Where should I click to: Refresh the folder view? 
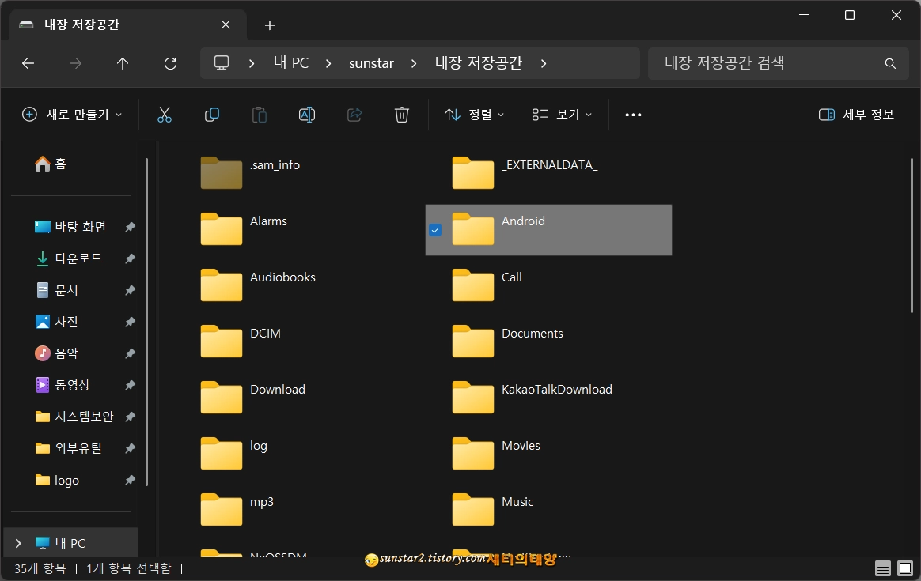click(x=170, y=63)
